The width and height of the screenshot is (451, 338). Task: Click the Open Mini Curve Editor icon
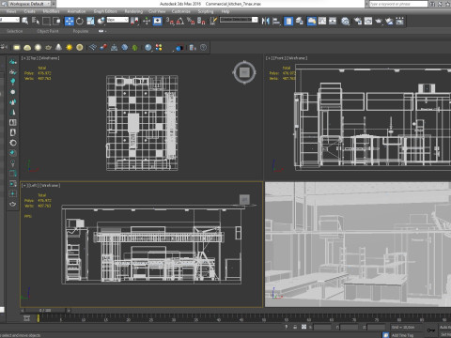pyautogui.click(x=26, y=318)
